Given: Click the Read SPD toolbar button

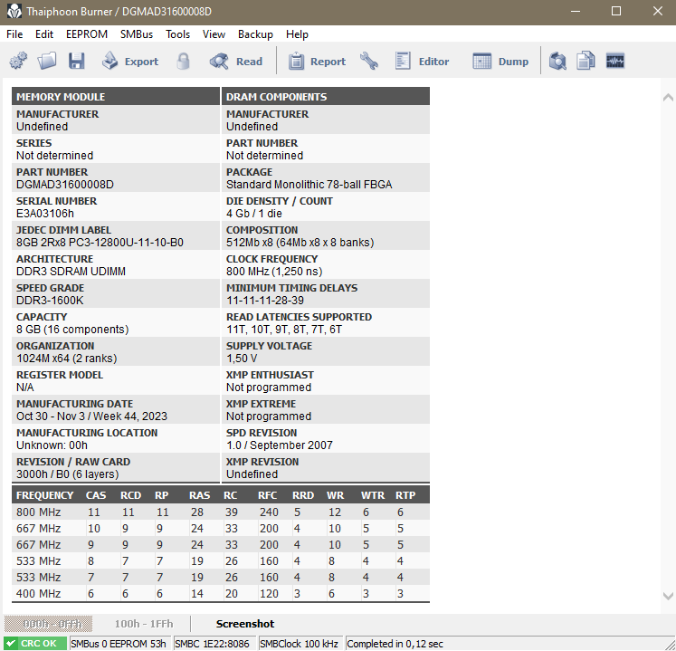Looking at the screenshot, I should [236, 61].
